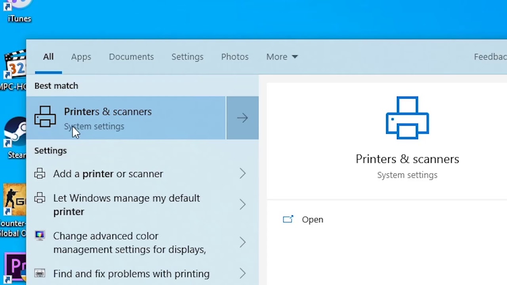Image resolution: width=507 pixels, height=285 pixels.
Task: Click the Settings section heading in results
Action: [50, 150]
